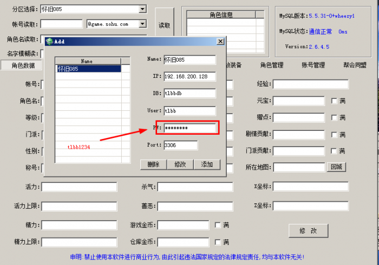Switch to the 角色数据 tab
This screenshot has height=265, width=379.
(x=23, y=65)
